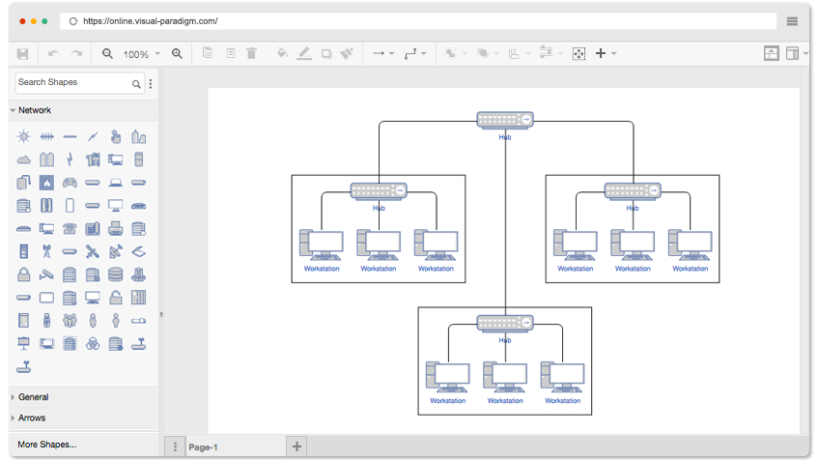Click the Paste icon in toolbar
Image resolution: width=819 pixels, height=460 pixels.
230,53
